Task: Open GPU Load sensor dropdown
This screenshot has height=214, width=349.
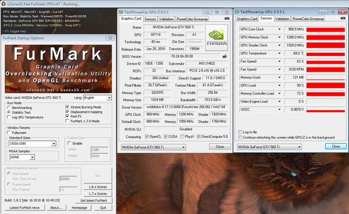Action: tap(279, 85)
